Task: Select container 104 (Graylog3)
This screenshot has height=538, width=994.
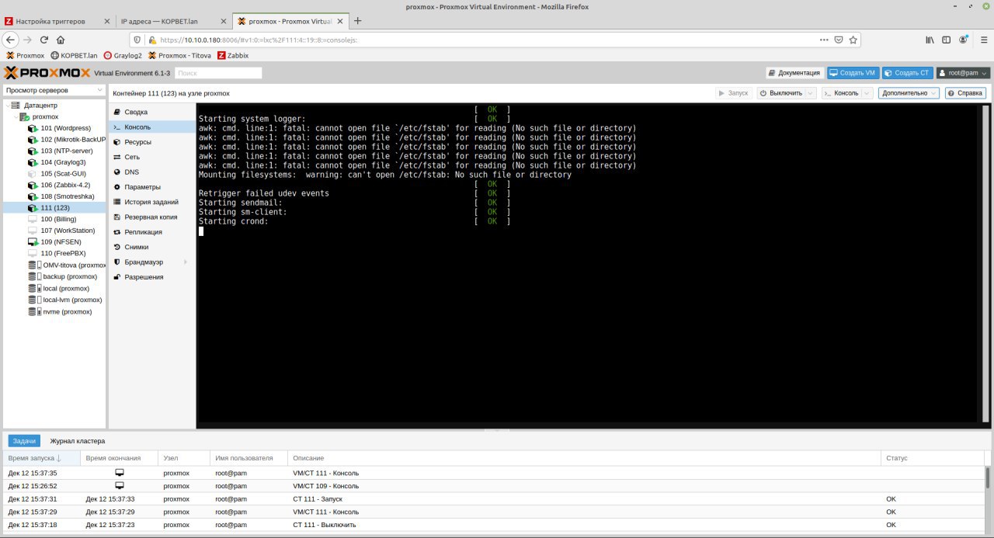Action: tap(63, 162)
